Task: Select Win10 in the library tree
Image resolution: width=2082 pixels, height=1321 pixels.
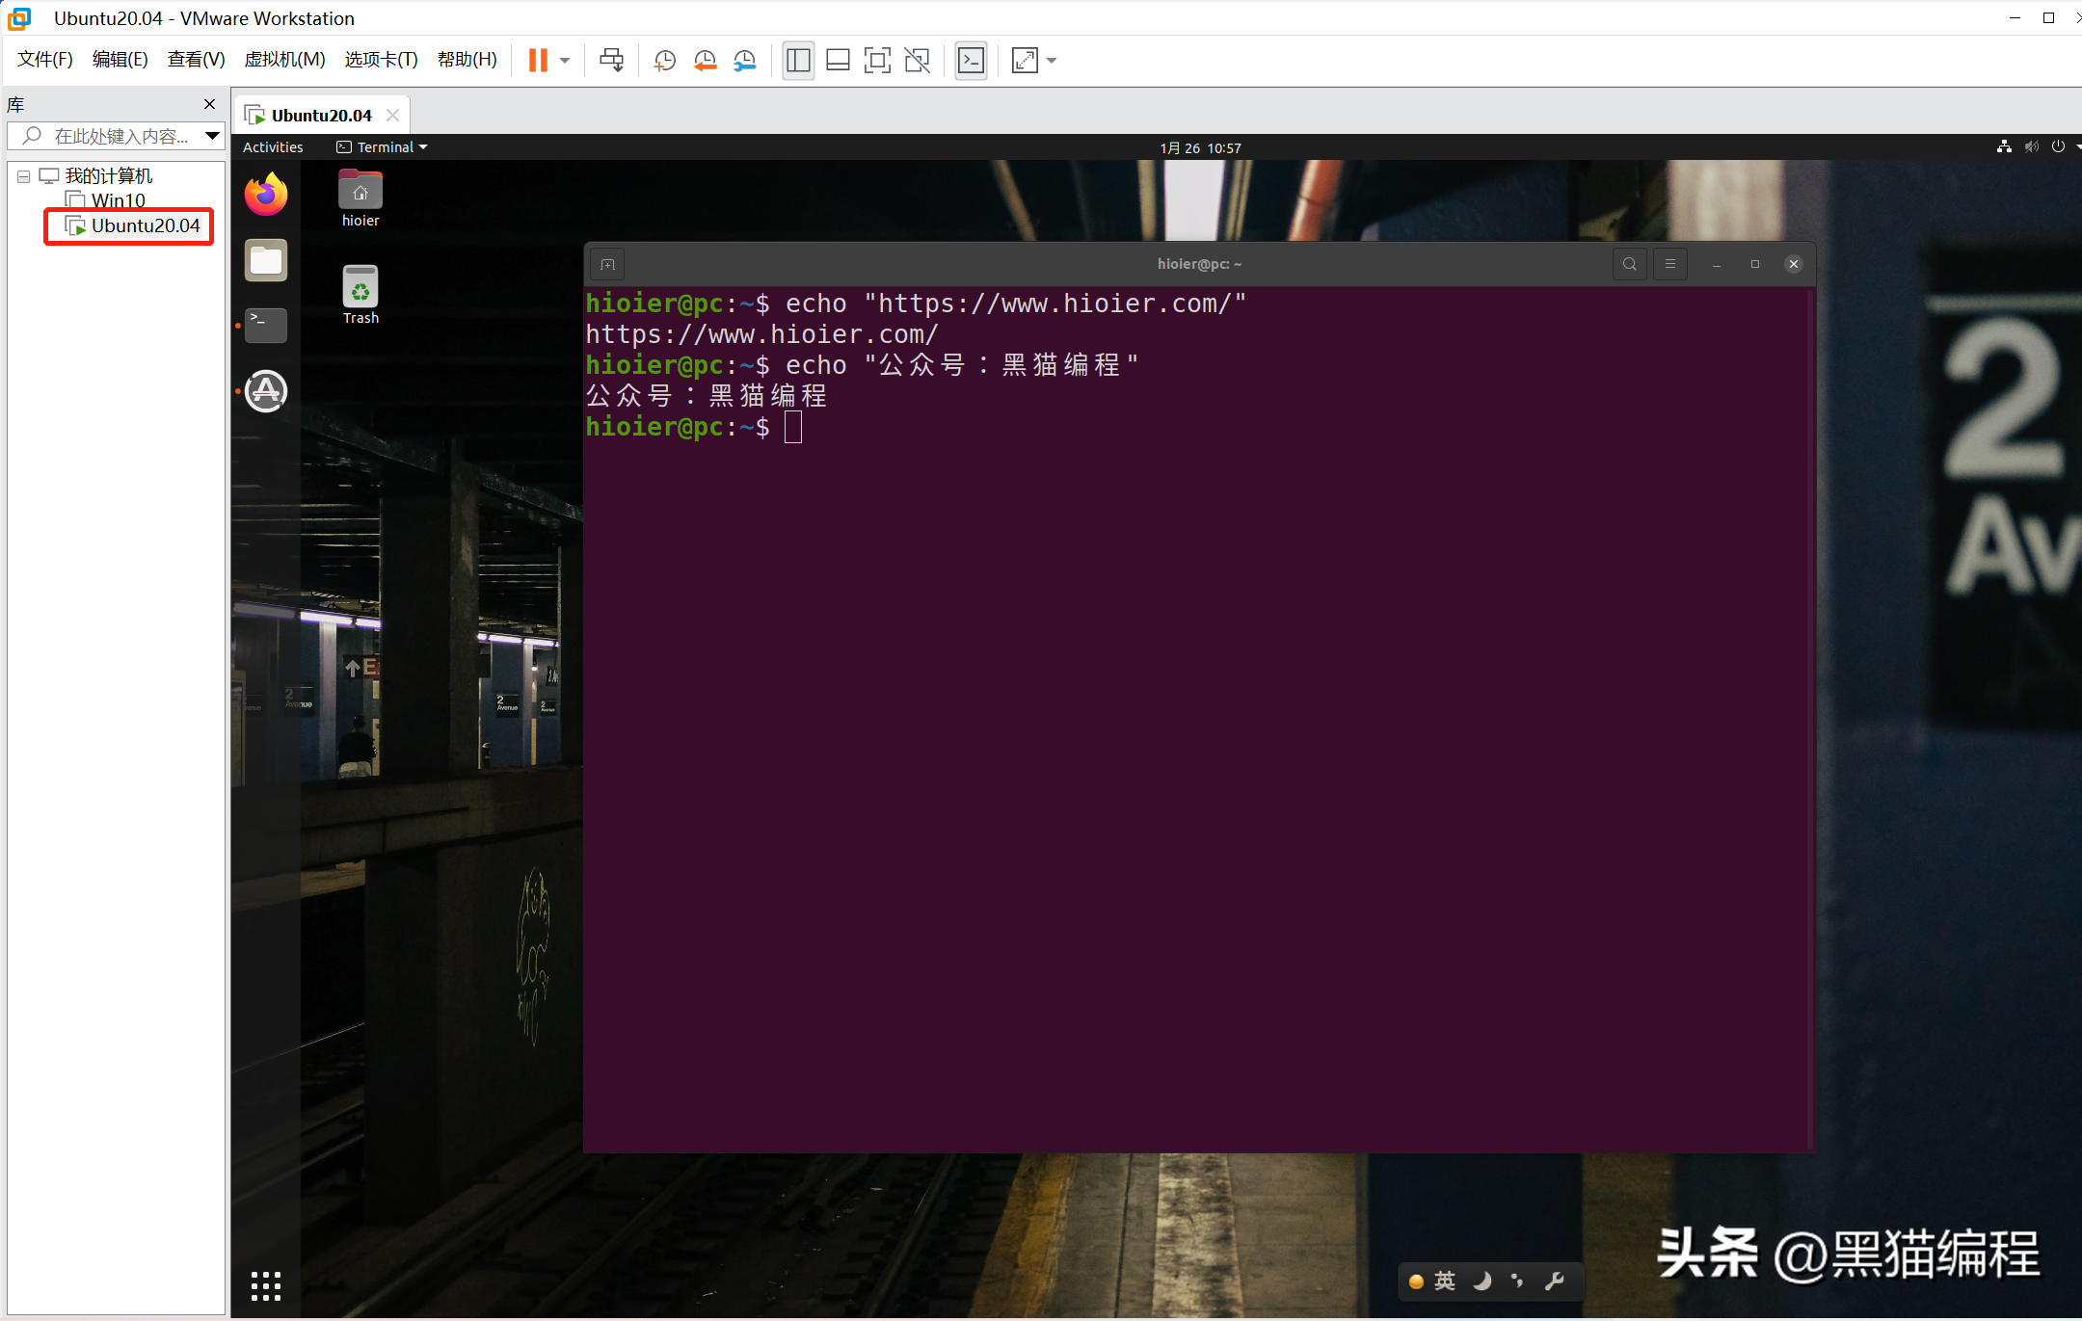Action: tap(118, 200)
